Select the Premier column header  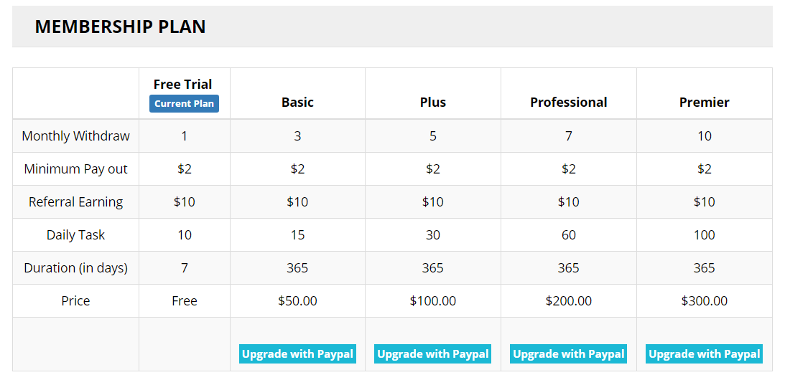pos(705,102)
